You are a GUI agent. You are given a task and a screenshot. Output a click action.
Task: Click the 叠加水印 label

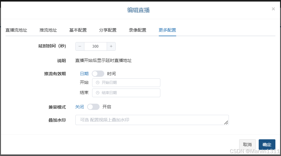click(57, 120)
